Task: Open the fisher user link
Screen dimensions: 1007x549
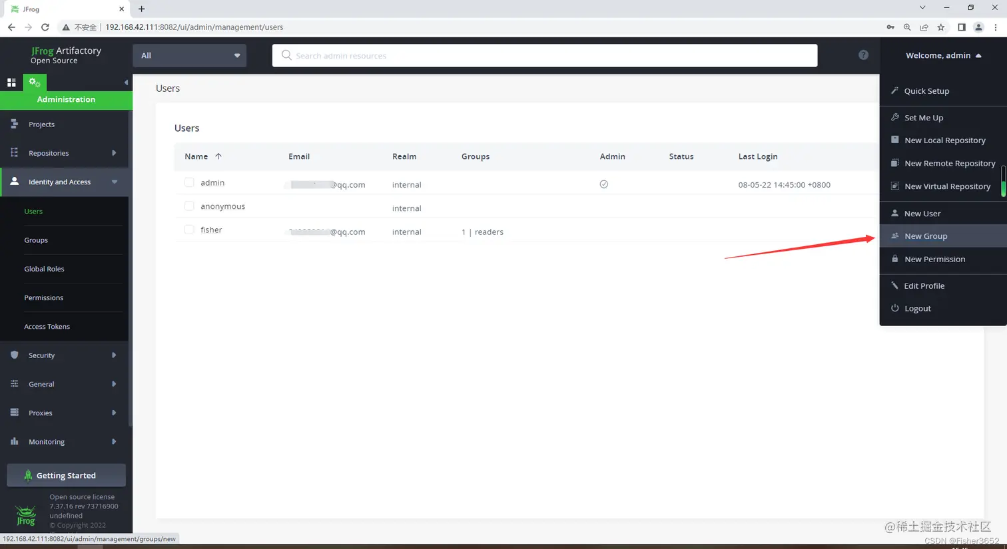Action: point(211,230)
